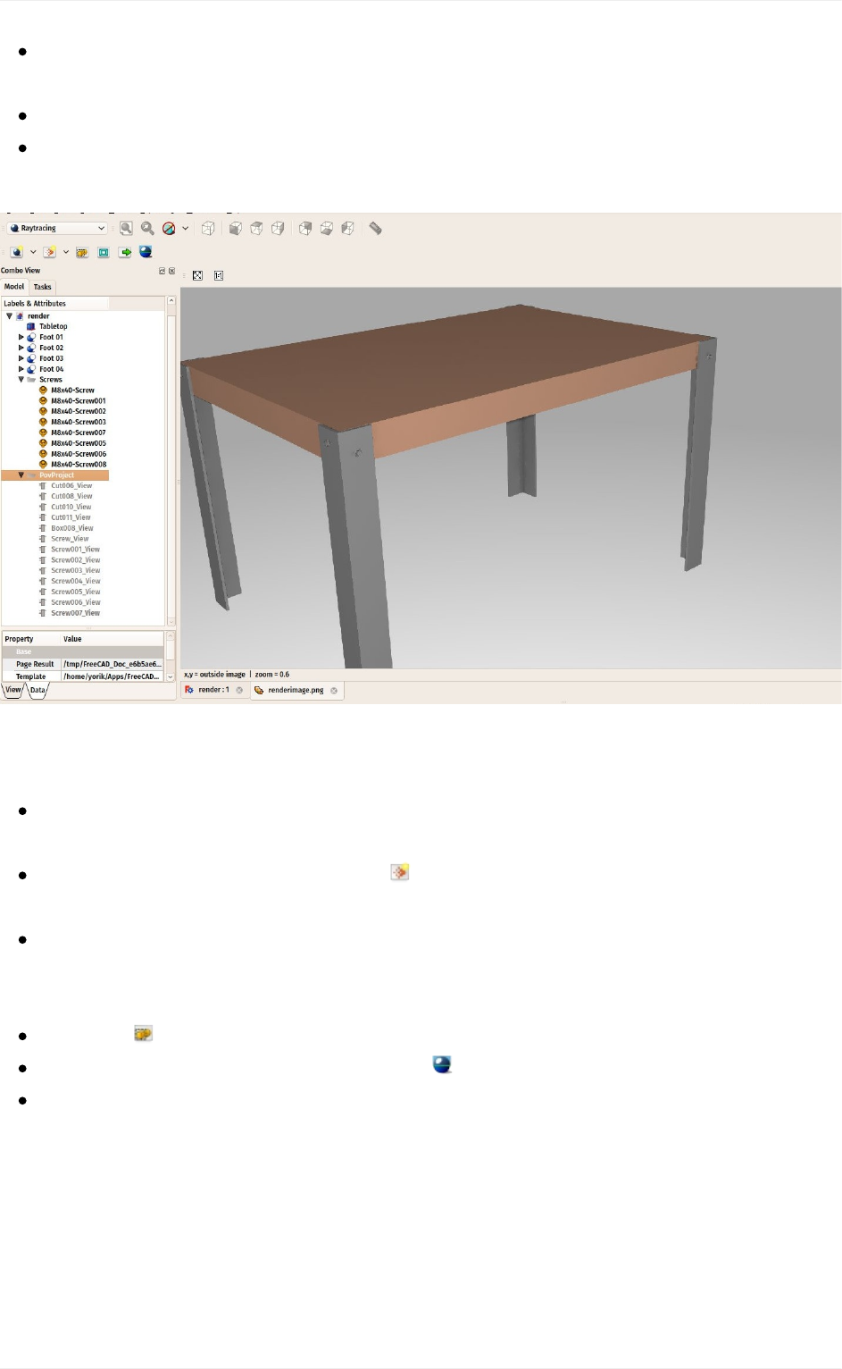Click the insert part into project icon

pos(50,252)
